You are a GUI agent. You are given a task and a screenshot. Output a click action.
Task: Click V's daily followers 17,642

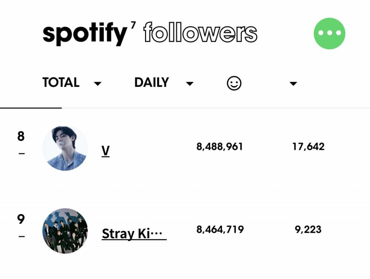click(x=309, y=147)
